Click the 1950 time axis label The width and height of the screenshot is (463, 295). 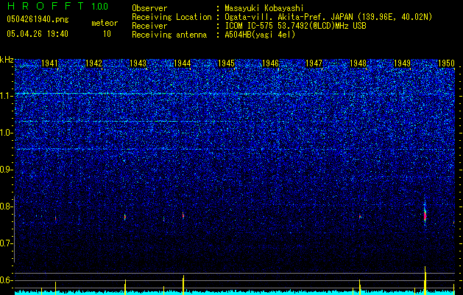[446, 63]
